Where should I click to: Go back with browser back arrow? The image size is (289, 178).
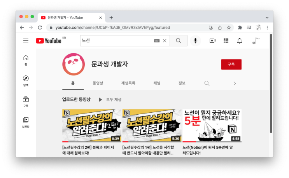[x=22, y=28]
